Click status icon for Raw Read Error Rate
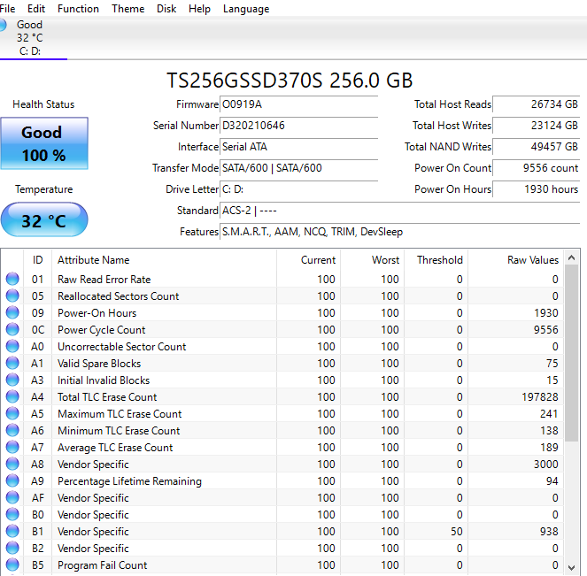This screenshot has width=587, height=576. click(12, 279)
